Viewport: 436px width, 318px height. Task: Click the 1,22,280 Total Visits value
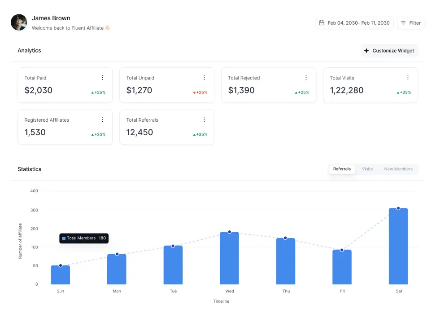[x=346, y=90]
